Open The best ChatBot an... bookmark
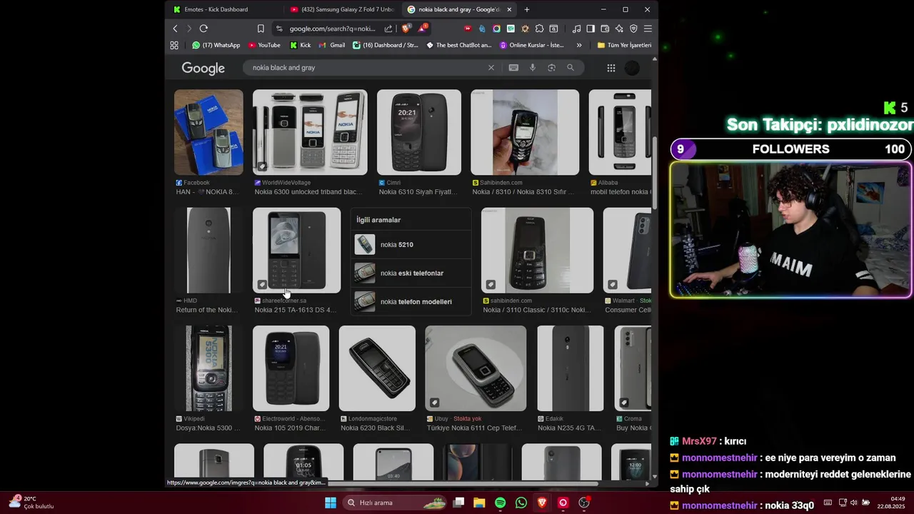 [x=459, y=45]
